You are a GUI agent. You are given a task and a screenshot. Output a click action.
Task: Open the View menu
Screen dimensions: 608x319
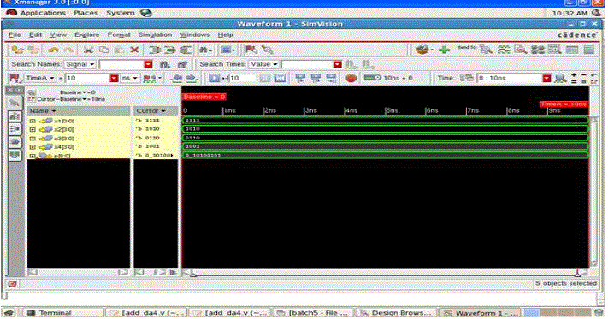coord(58,35)
